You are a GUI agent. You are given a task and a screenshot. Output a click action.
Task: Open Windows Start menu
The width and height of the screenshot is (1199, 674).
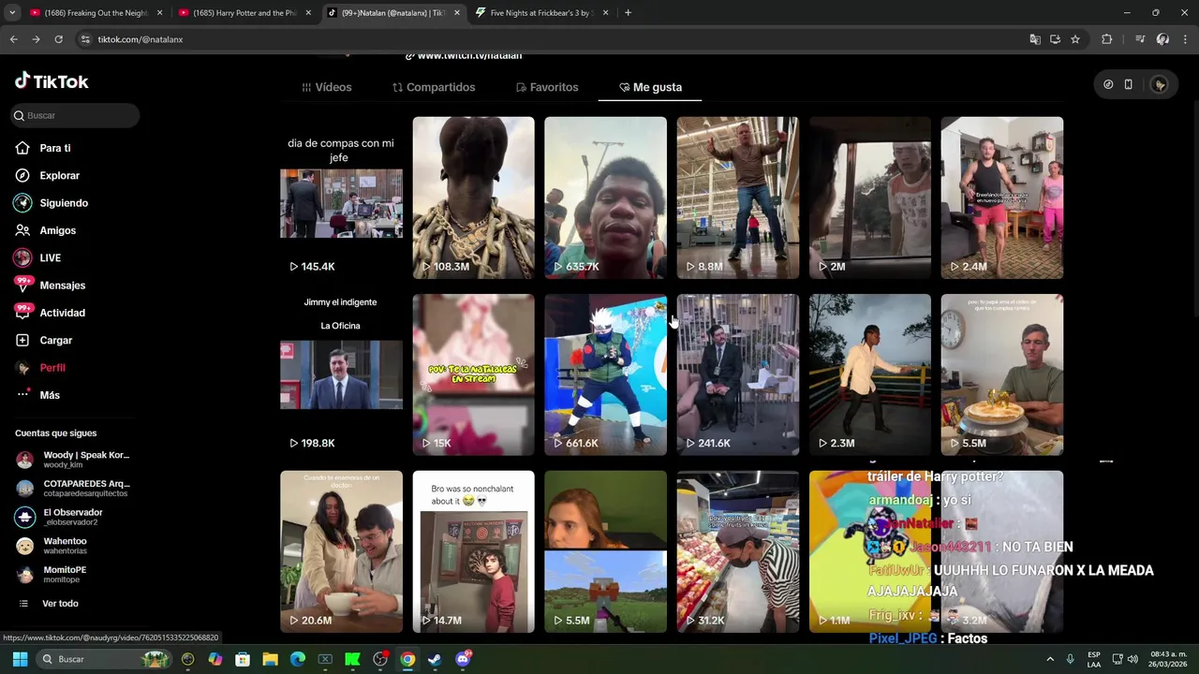coord(20,659)
